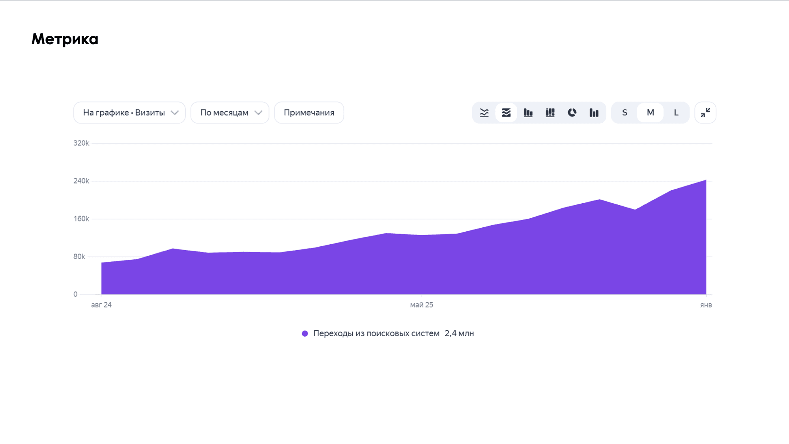Set chart size to L
The image size is (789, 444).
[676, 113]
